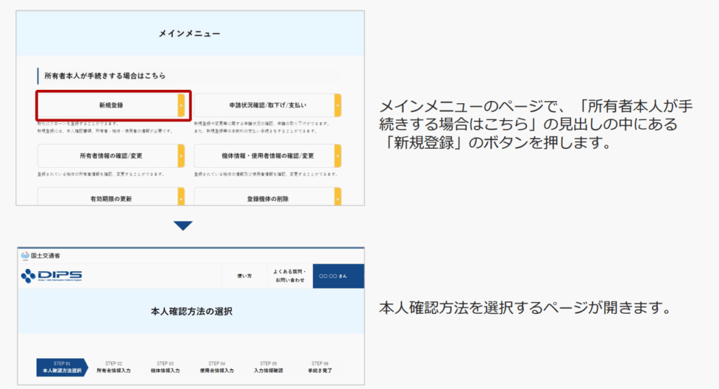Click yellow arrow on 新規登録 button
This screenshot has width=719, height=389.
coord(182,105)
